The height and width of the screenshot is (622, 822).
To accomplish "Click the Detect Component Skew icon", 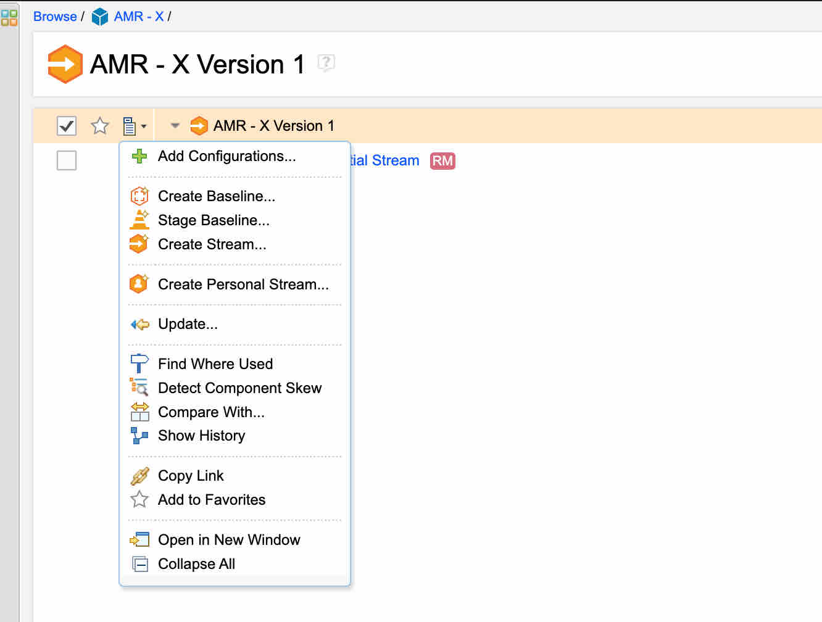I will pyautogui.click(x=139, y=388).
